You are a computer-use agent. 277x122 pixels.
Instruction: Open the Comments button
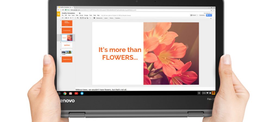pos(202,15)
